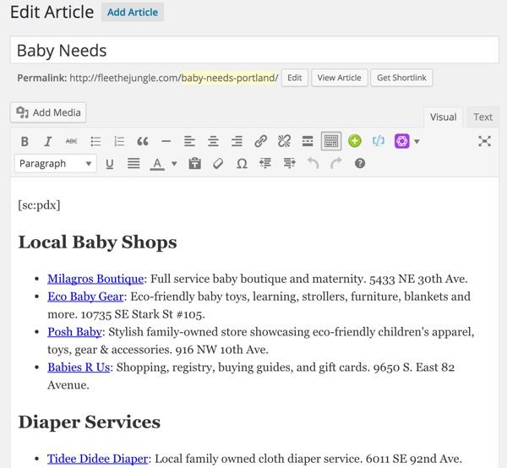Insert or edit a link
The height and width of the screenshot is (468, 507).
[260, 141]
